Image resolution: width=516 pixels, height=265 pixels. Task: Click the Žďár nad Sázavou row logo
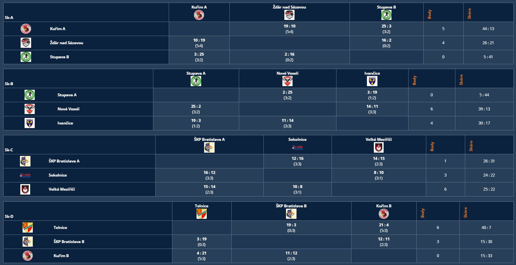click(26, 43)
